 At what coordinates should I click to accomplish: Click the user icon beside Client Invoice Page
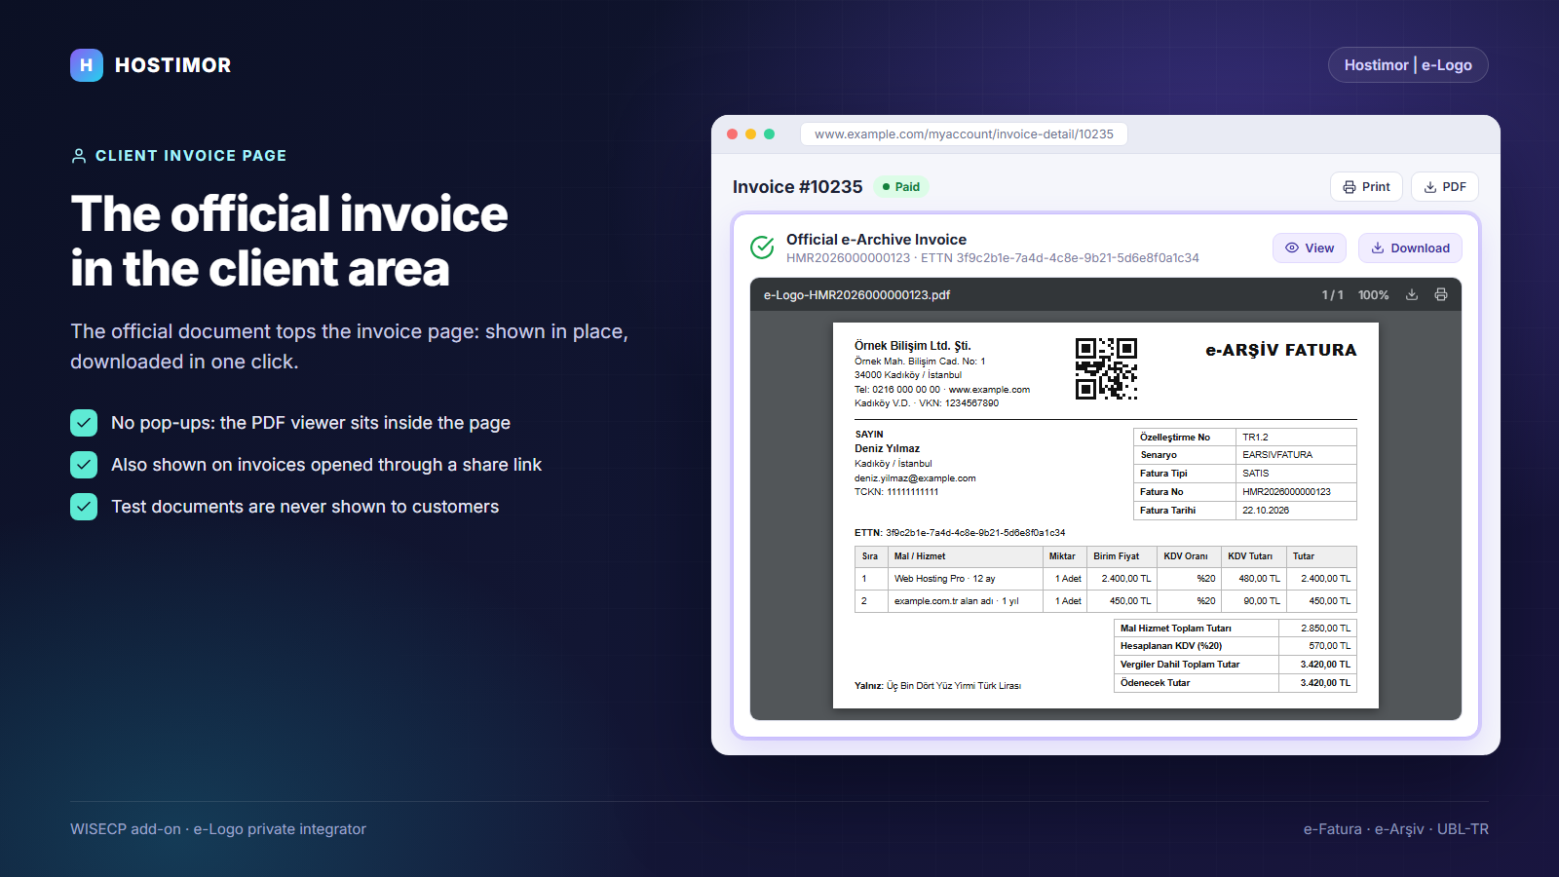point(79,156)
